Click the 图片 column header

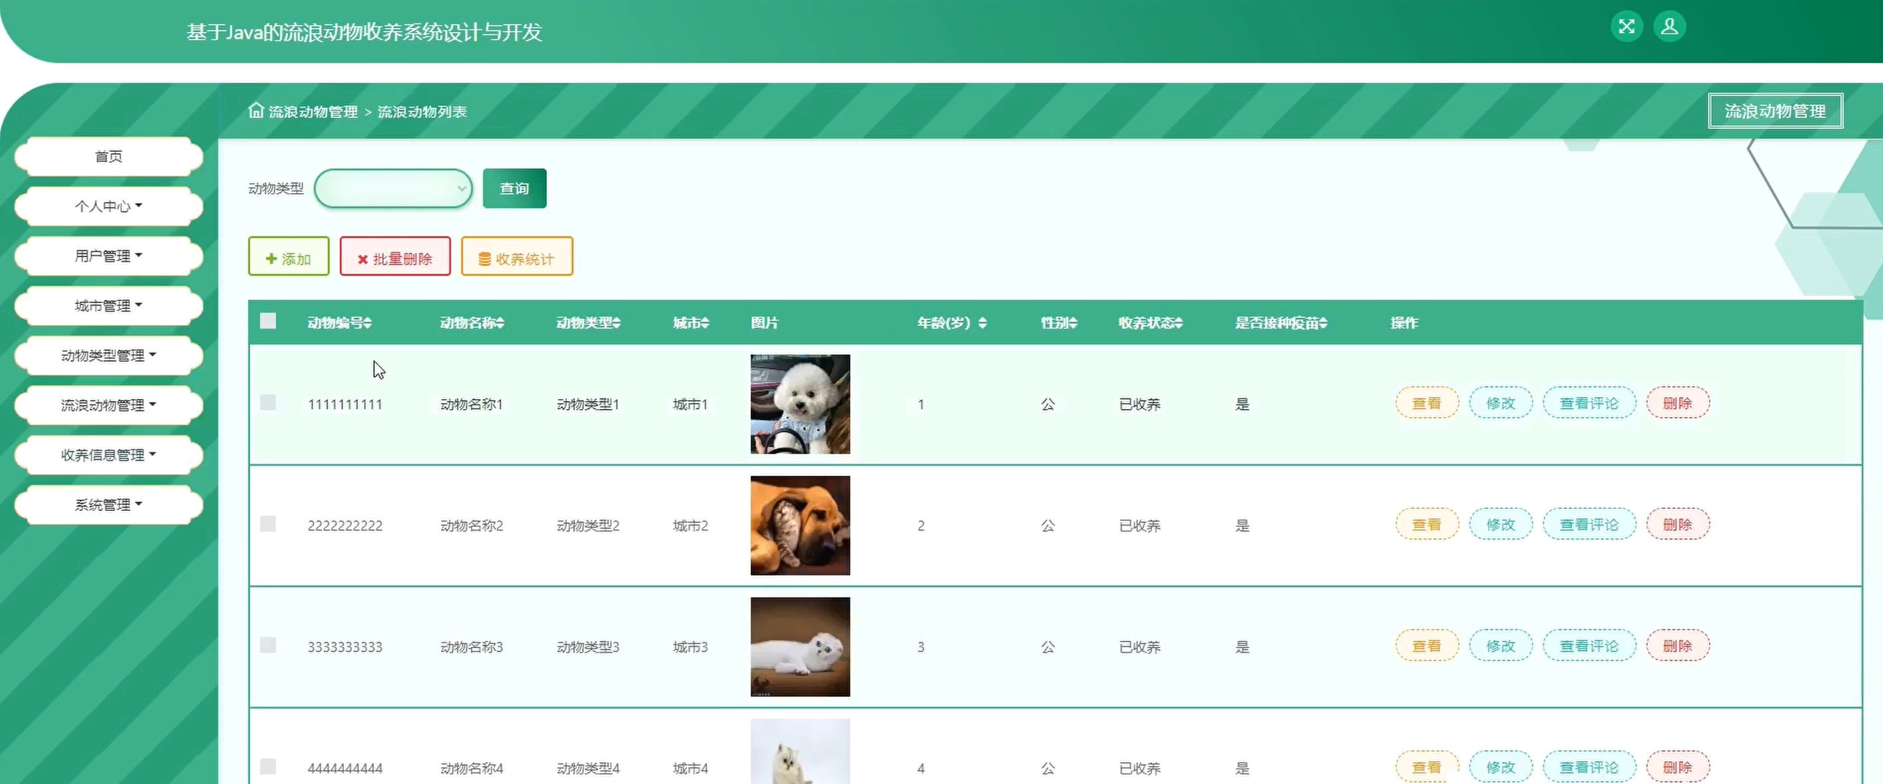point(765,323)
